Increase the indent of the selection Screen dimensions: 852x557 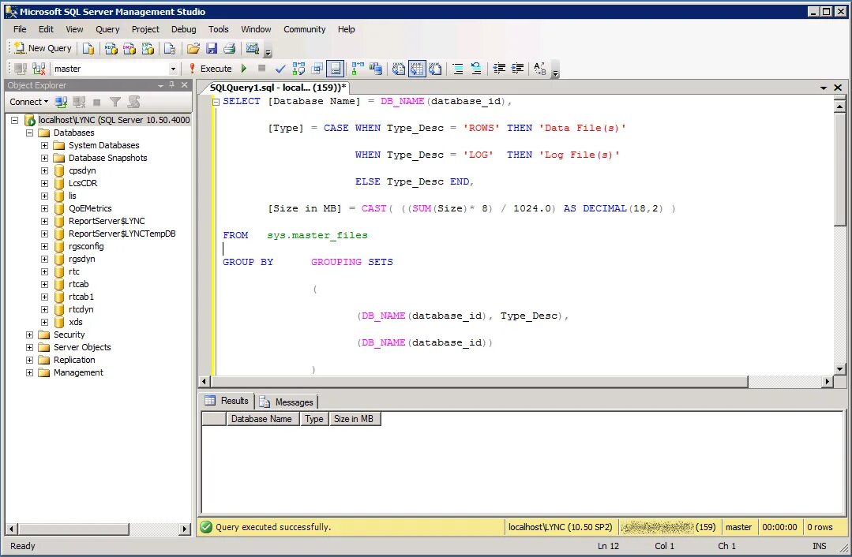[517, 69]
